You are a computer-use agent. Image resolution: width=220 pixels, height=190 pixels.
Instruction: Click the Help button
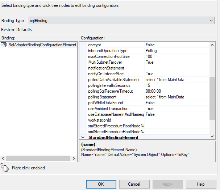tap(201, 184)
